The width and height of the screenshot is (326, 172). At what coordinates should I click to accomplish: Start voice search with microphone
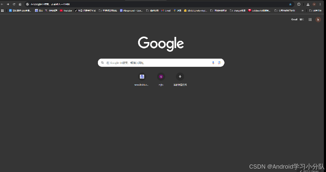213,63
